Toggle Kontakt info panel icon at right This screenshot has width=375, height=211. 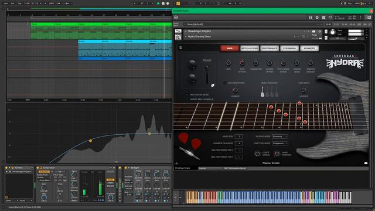[368, 18]
